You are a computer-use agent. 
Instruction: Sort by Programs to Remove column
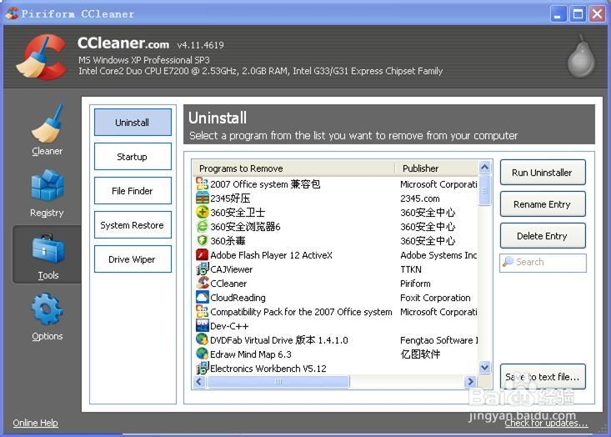[x=293, y=168]
